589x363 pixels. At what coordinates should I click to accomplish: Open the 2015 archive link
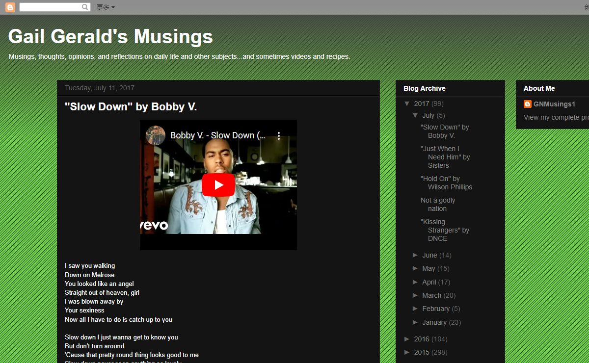coord(422,352)
